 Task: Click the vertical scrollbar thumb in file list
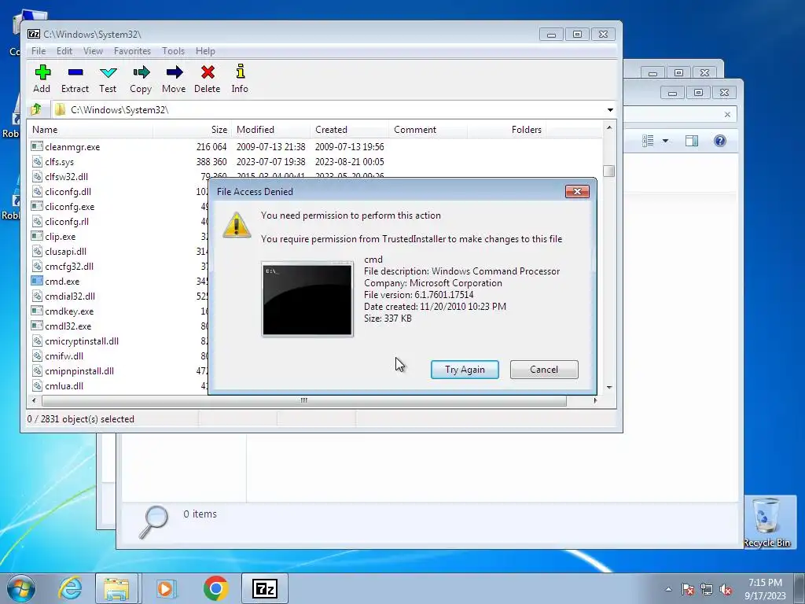point(609,171)
